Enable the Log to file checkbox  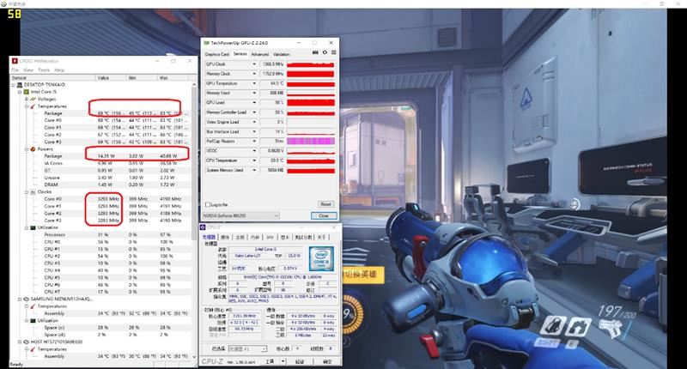208,205
